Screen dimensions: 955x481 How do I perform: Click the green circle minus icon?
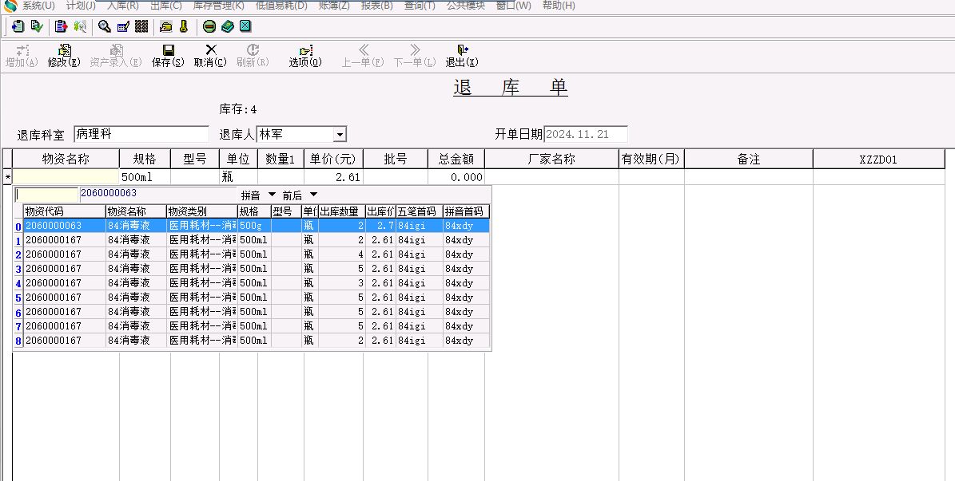(x=209, y=26)
